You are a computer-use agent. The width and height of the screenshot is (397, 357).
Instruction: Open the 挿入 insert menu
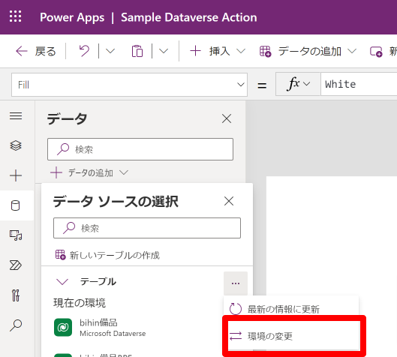[x=218, y=51]
